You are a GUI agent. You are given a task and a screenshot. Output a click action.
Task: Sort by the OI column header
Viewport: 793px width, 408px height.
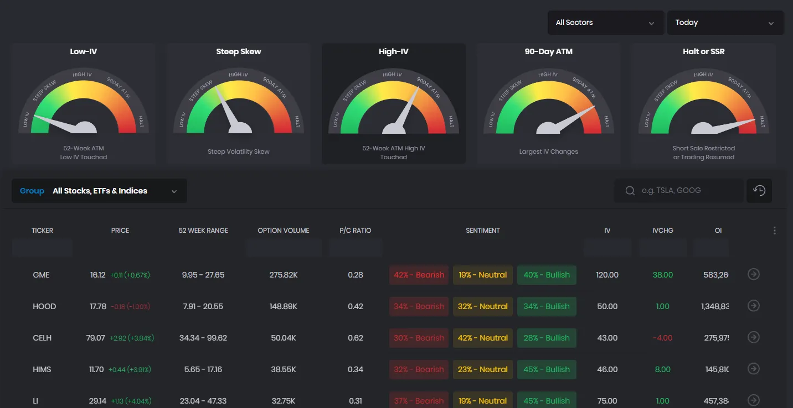(x=718, y=231)
